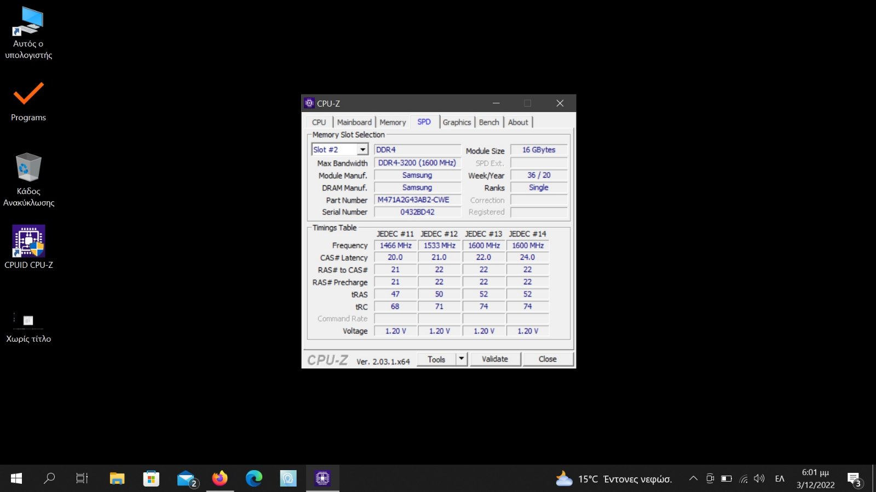Viewport: 876px width, 492px height.
Task: Click the serial number 0432BD42 field
Action: point(417,212)
